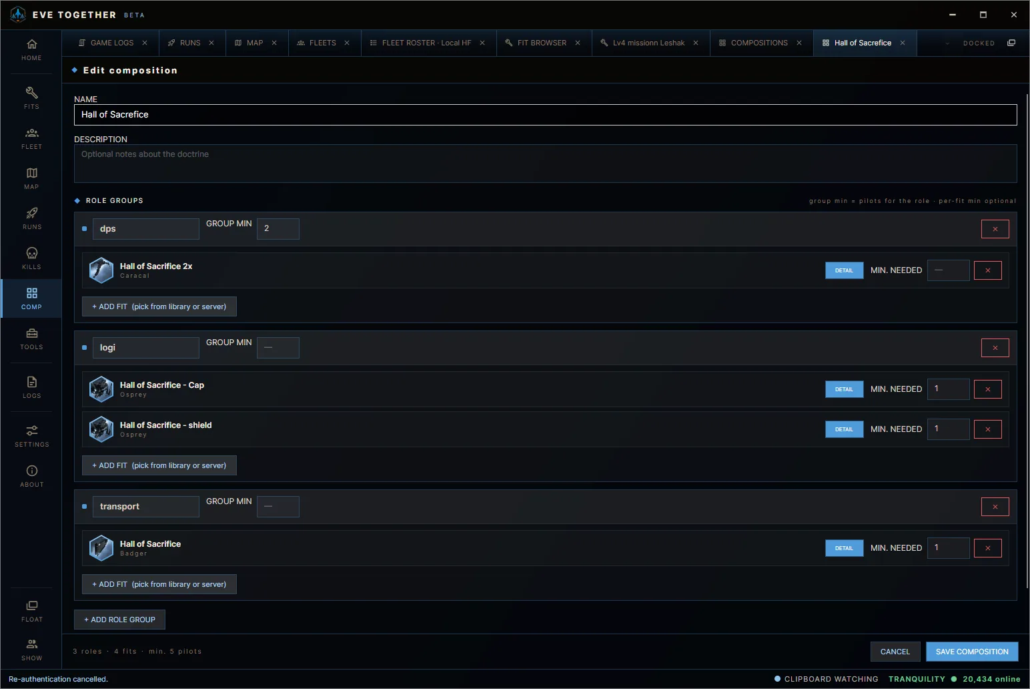This screenshot has height=689, width=1030.
Task: Edit the transport GROUP MIN value
Action: (278, 507)
